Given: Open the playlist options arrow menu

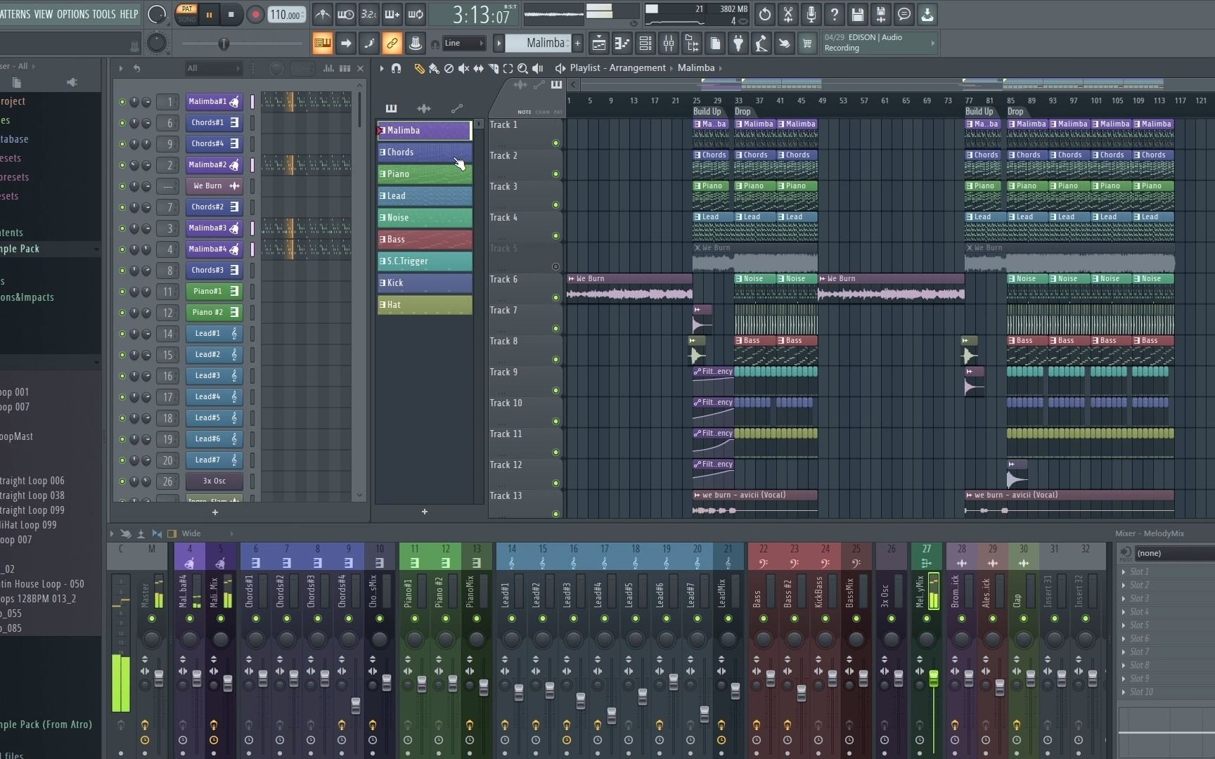Looking at the screenshot, I should (382, 68).
